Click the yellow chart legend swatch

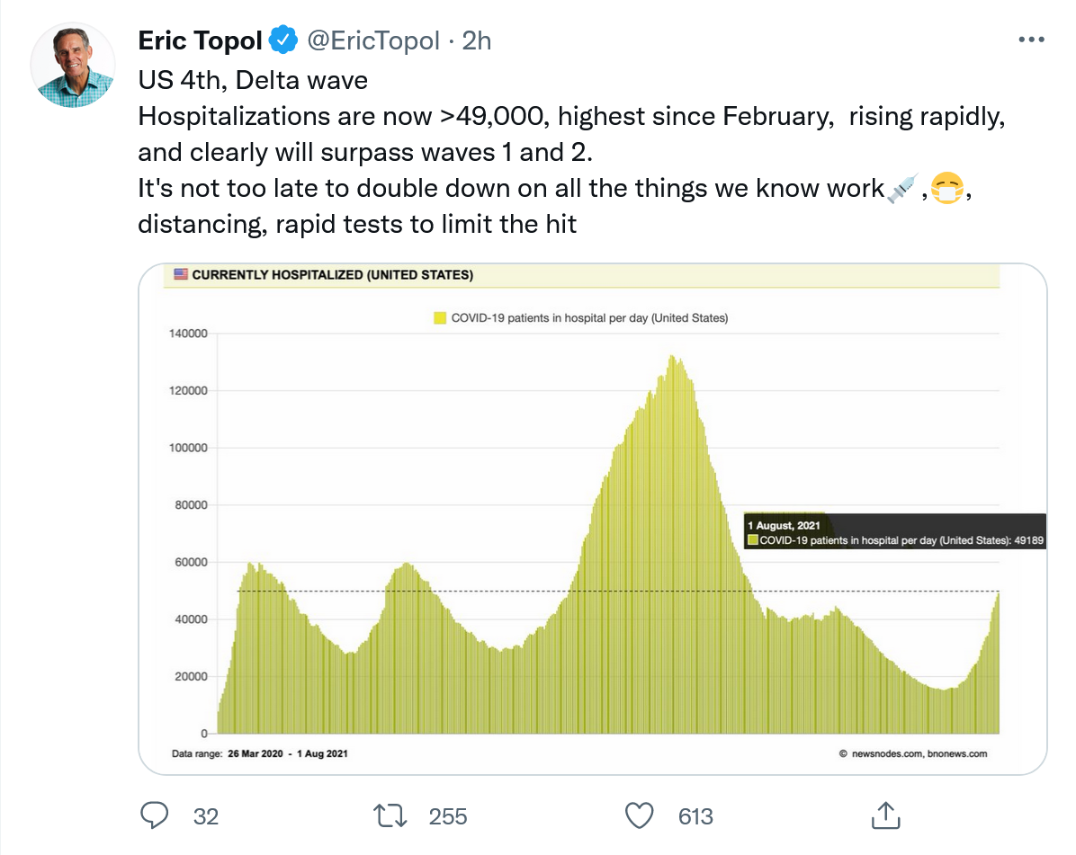click(x=440, y=317)
